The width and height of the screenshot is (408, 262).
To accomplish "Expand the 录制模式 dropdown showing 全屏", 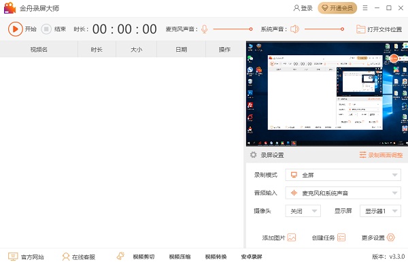I will coord(343,175).
